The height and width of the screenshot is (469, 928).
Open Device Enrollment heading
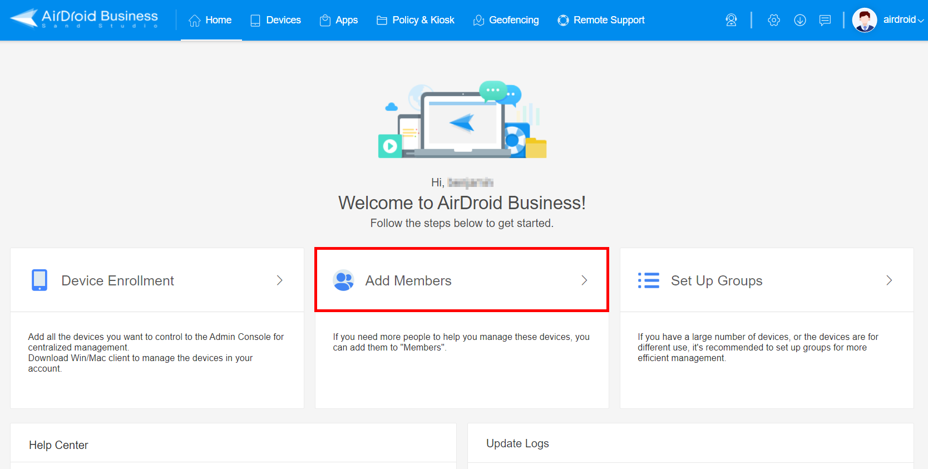point(117,280)
